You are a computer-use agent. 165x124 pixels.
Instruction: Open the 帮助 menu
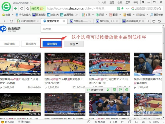[136, 2]
